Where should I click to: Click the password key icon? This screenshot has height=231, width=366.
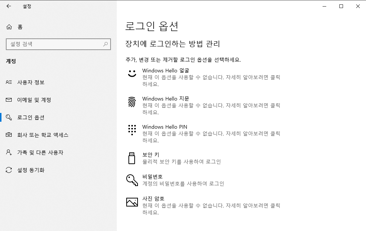point(132,180)
